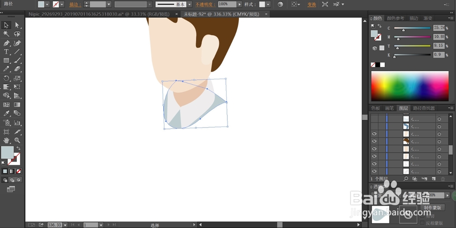Switch to the 色板 panel tab
This screenshot has width=456, height=228.
(x=375, y=108)
